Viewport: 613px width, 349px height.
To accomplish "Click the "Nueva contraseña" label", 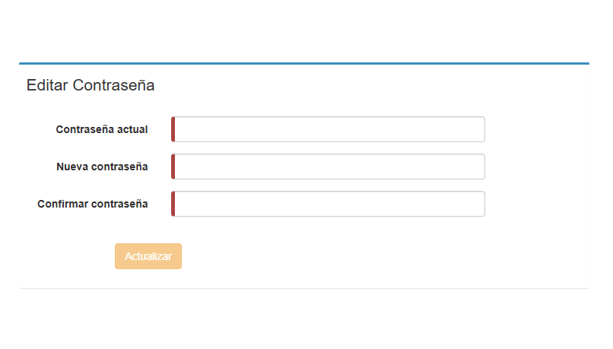I will coord(102,167).
